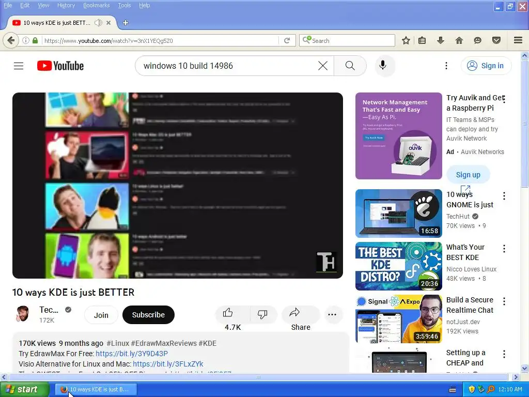The image size is (529, 397).
Task: Open the 10 ways GNOME video thumbnail
Action: click(x=398, y=213)
